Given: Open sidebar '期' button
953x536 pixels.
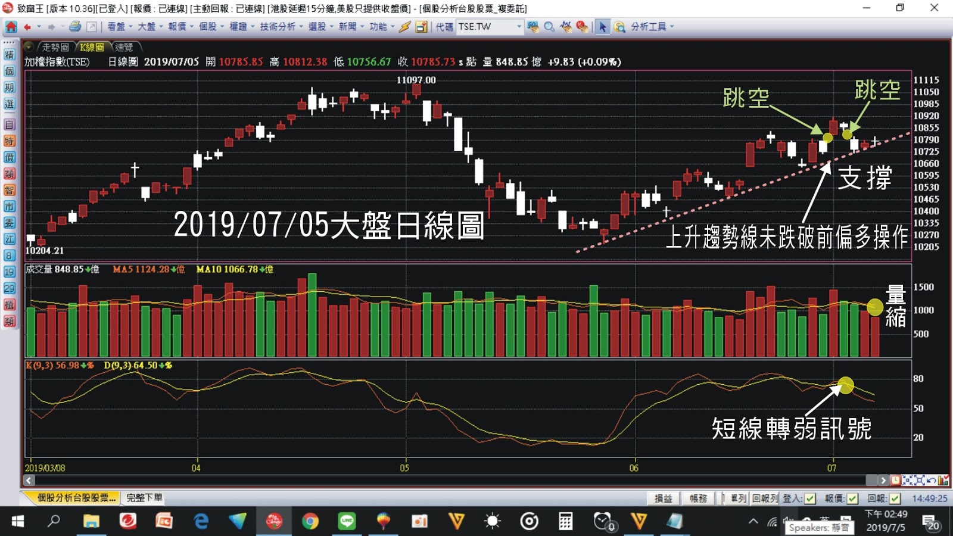Looking at the screenshot, I should 9,88.
